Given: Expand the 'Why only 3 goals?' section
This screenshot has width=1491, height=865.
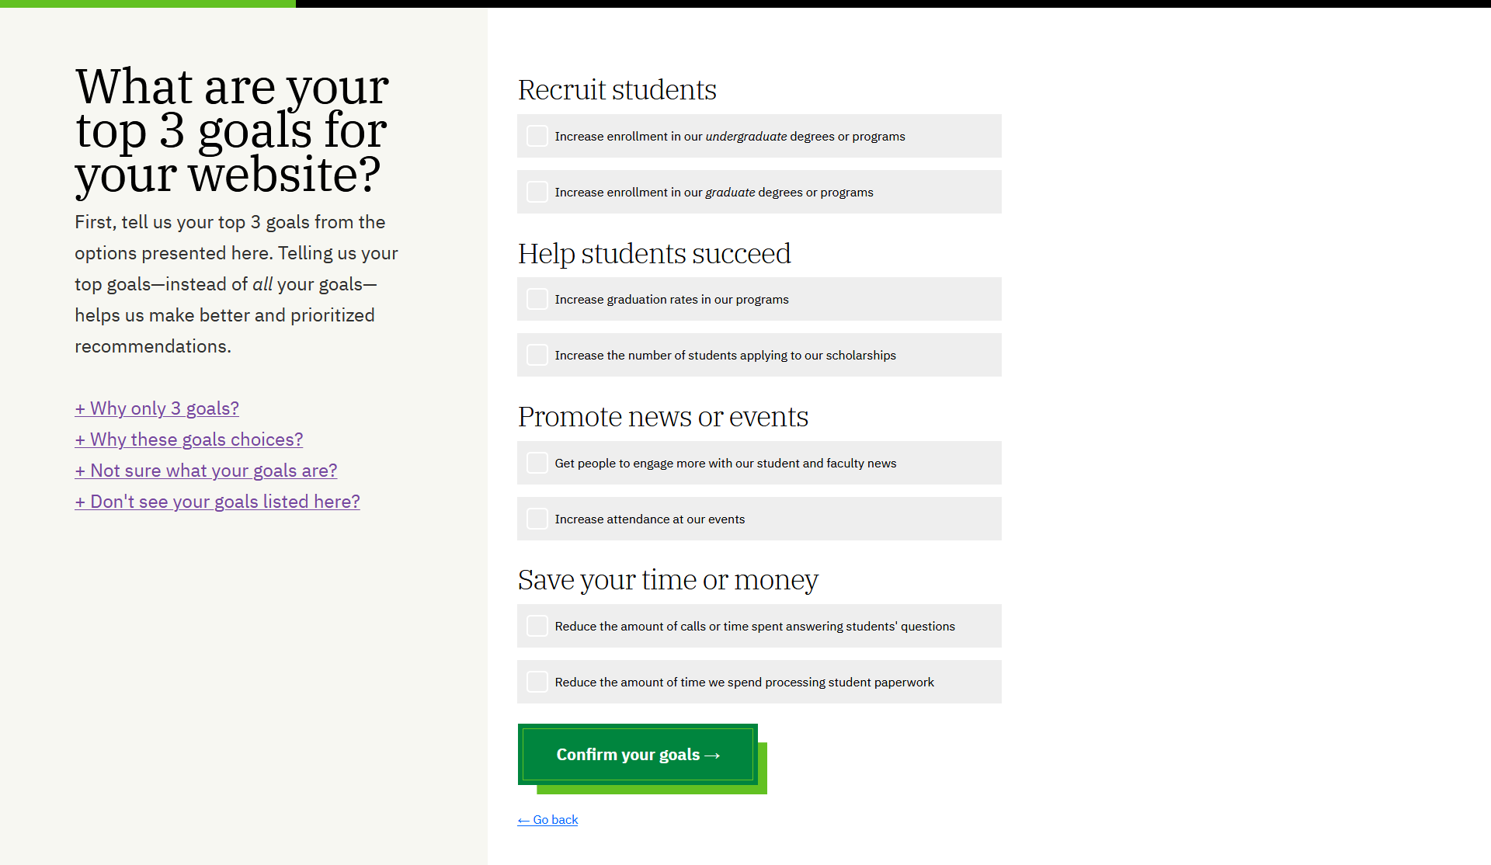Looking at the screenshot, I should (x=157, y=408).
